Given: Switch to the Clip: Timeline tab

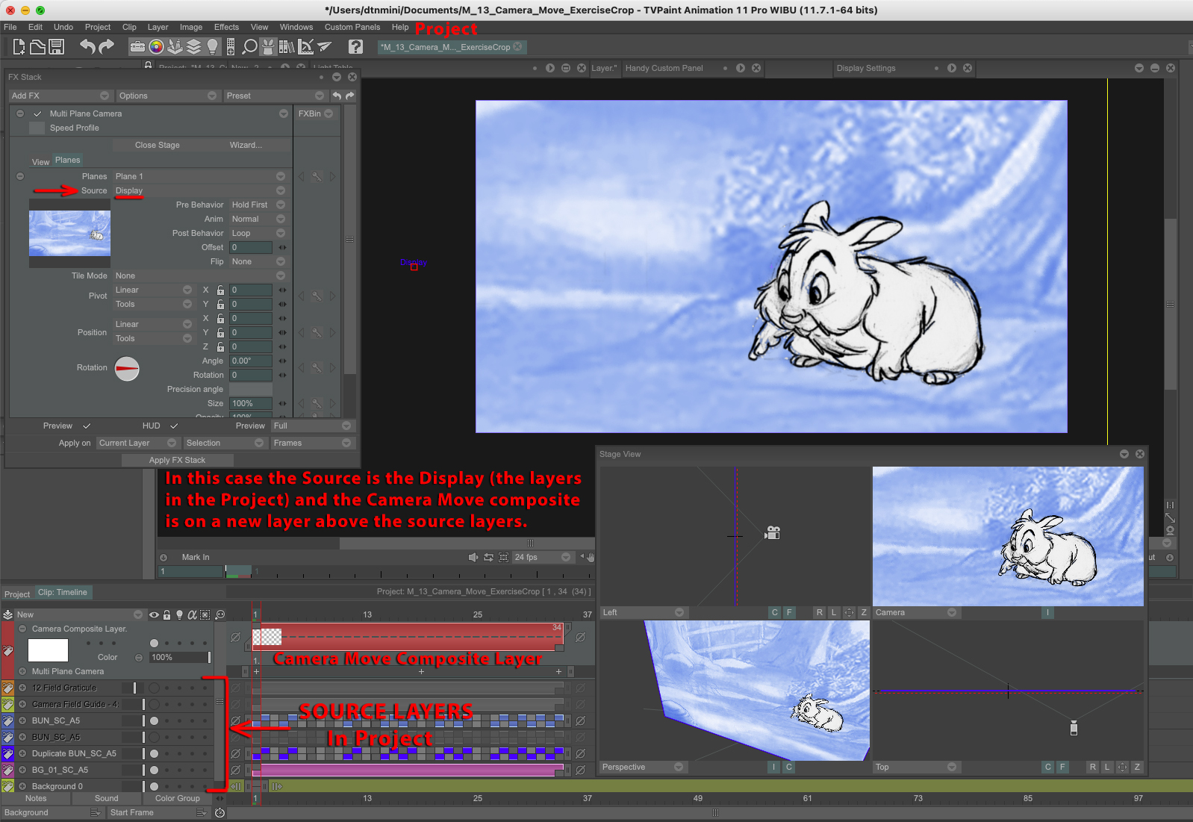Looking at the screenshot, I should [x=63, y=592].
